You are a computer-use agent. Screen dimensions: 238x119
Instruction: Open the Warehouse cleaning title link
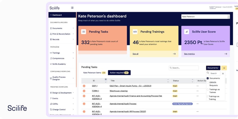click(118, 91)
